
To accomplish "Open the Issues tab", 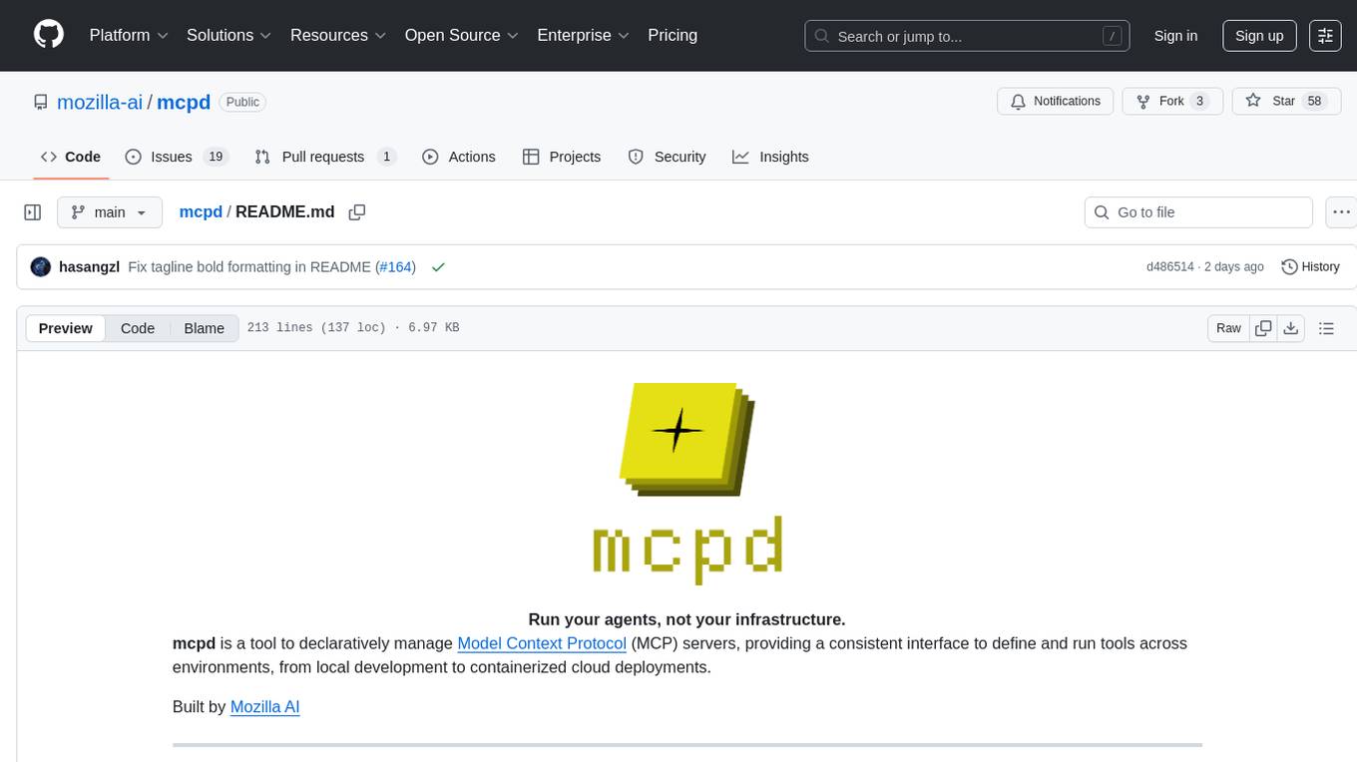I will pos(177,157).
